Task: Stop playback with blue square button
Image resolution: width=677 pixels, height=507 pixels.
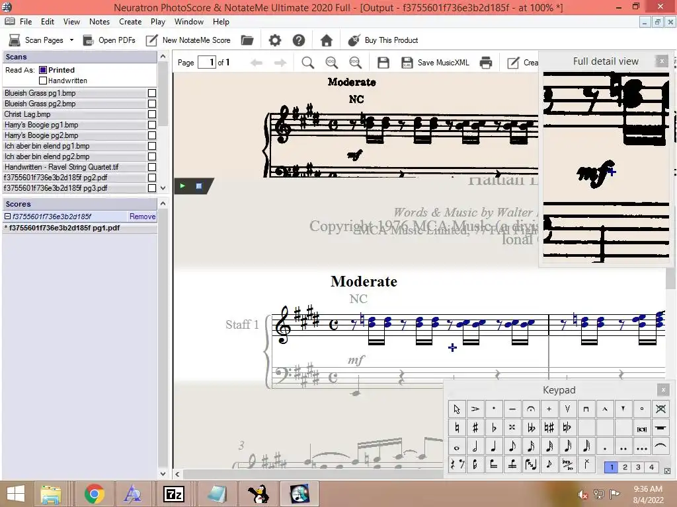Action: click(198, 186)
